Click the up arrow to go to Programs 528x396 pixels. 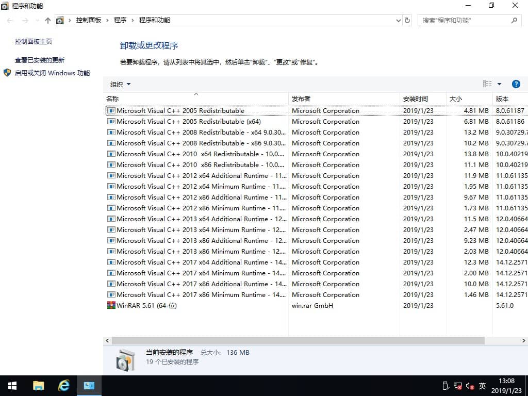47,20
